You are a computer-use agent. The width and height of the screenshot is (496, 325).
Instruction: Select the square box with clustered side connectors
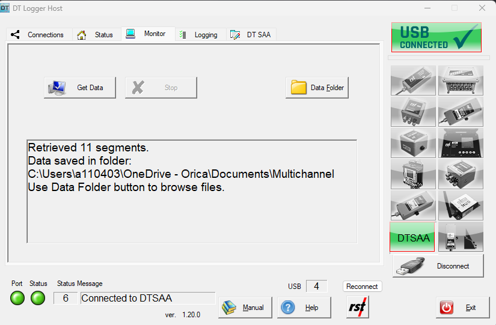click(x=461, y=174)
